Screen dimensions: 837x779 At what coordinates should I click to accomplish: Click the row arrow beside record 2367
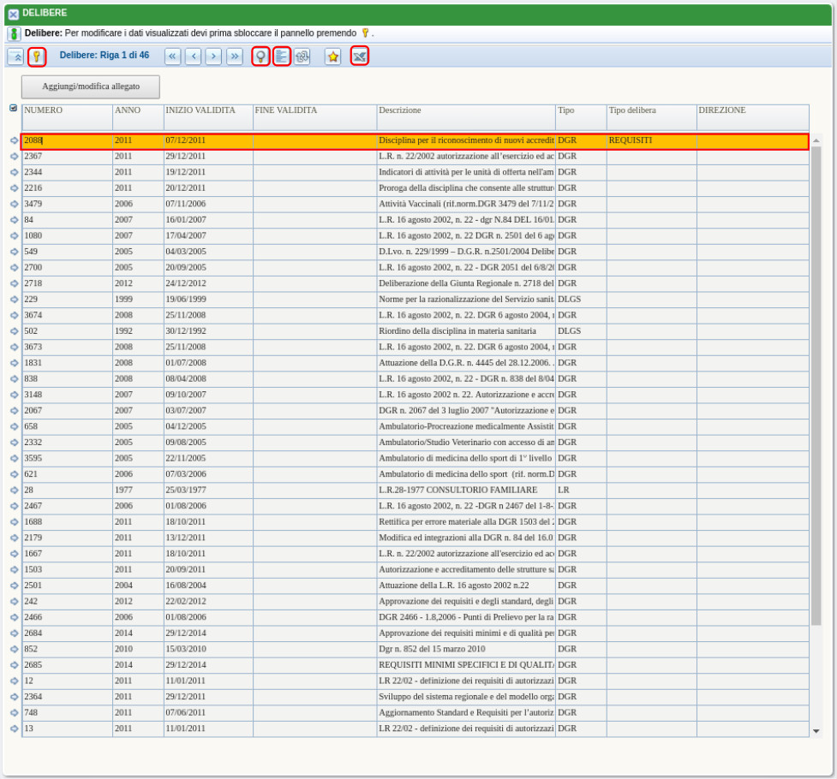coord(14,157)
